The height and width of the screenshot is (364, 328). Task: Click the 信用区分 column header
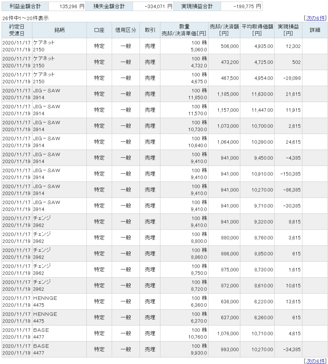coord(126,30)
